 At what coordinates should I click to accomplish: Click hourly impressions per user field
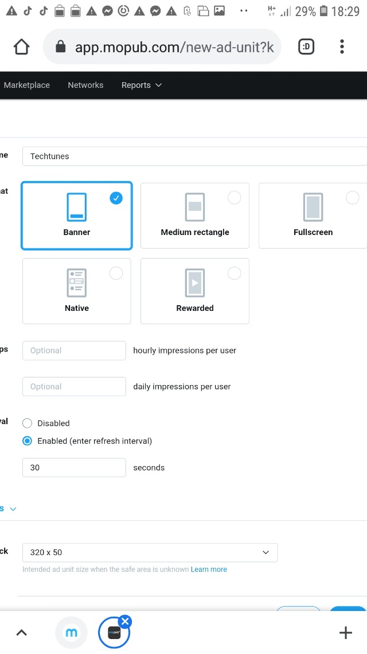click(x=74, y=351)
